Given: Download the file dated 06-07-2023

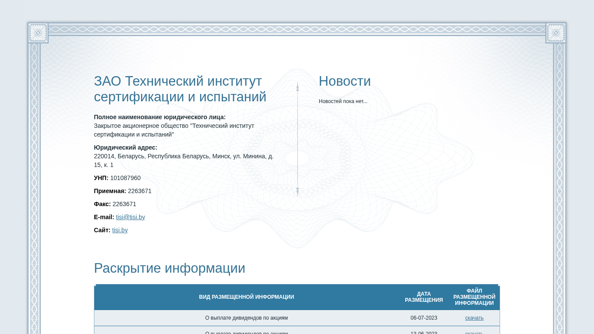Looking at the screenshot, I should tap(474, 318).
